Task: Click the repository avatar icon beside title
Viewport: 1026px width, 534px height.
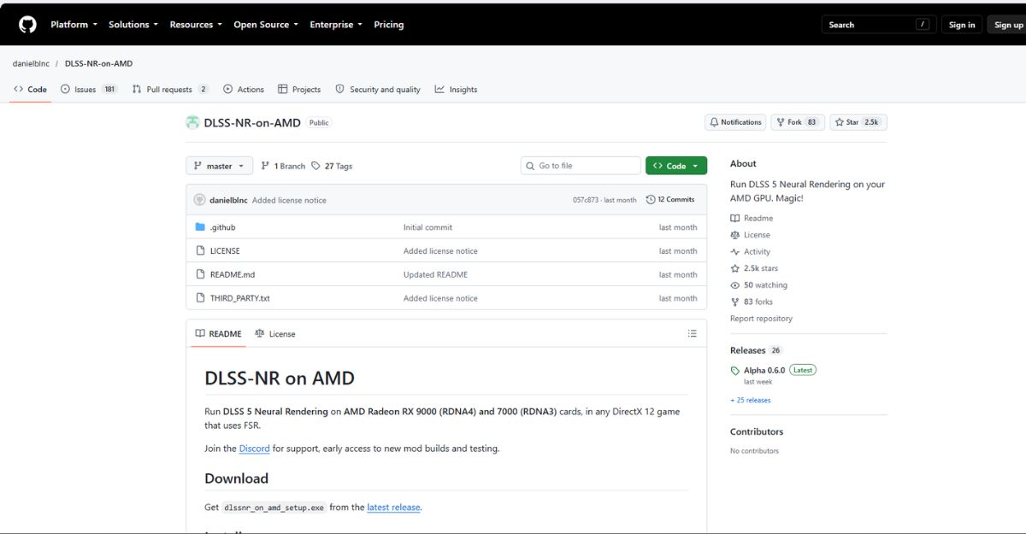Action: [192, 122]
